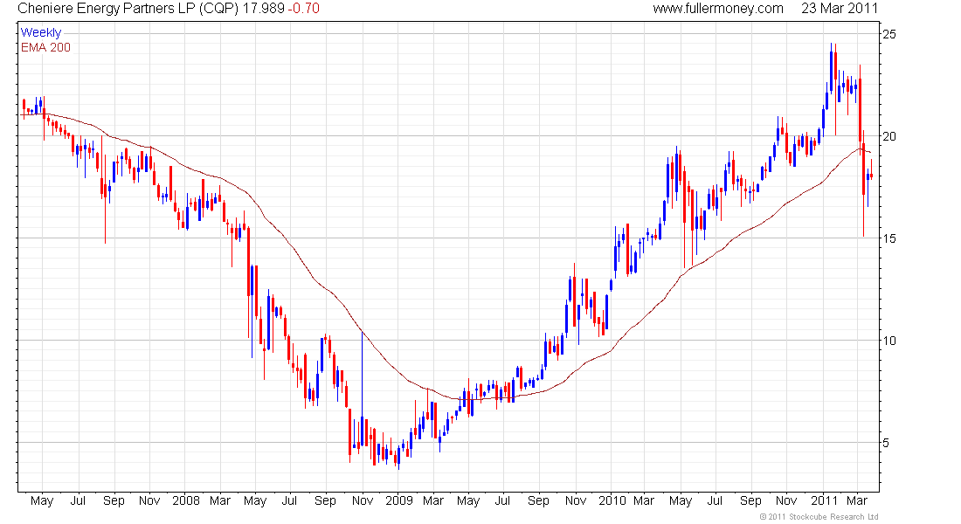The image size is (961, 524).
Task: Click the long red candle dropping to 15 in March 2011
Action: click(x=863, y=184)
